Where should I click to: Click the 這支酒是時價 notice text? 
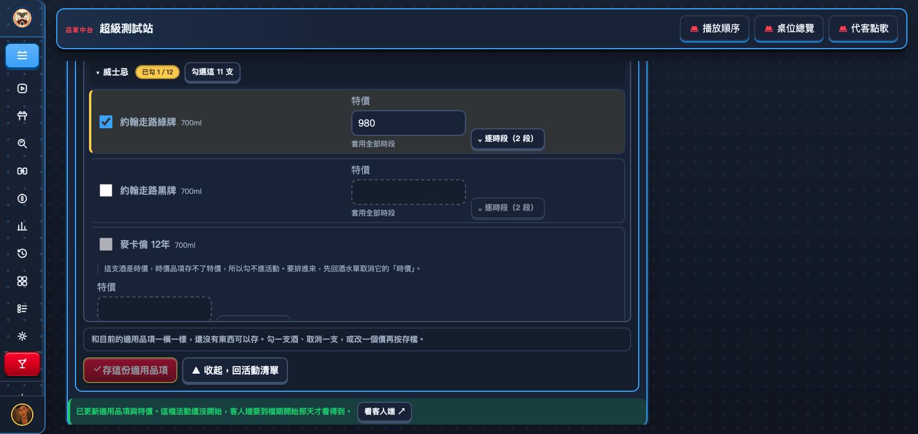(x=262, y=269)
